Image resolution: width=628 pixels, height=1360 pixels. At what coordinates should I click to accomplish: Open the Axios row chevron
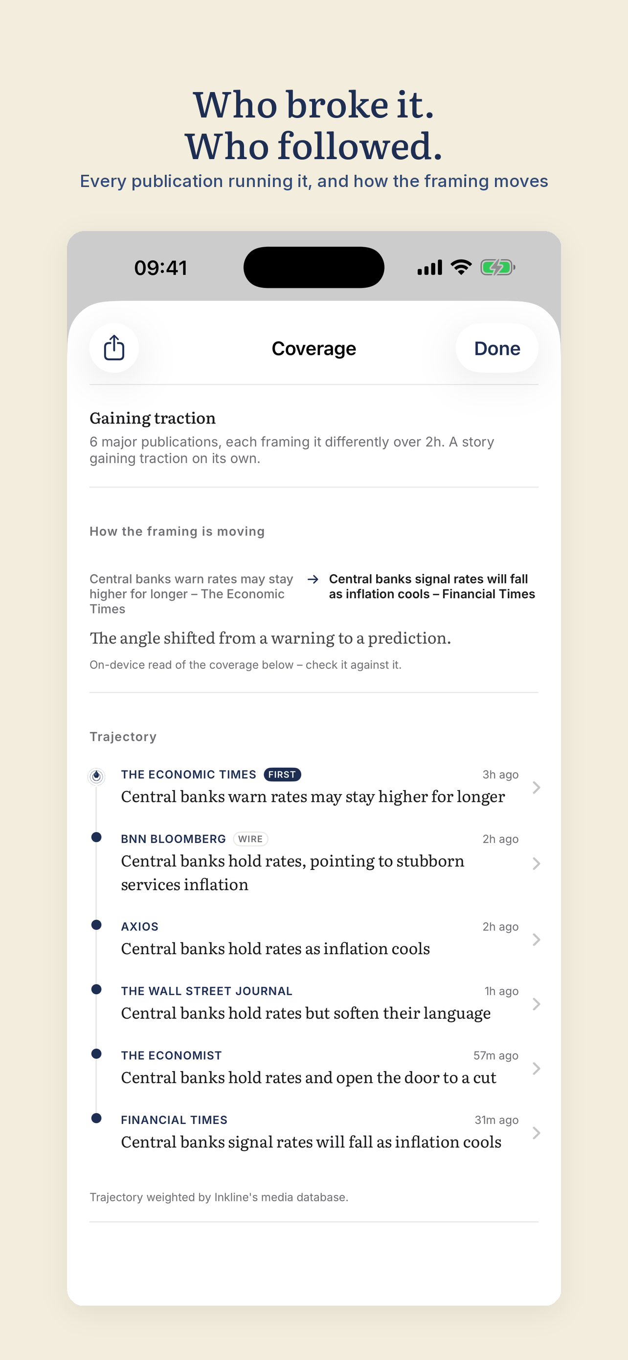tap(536, 940)
